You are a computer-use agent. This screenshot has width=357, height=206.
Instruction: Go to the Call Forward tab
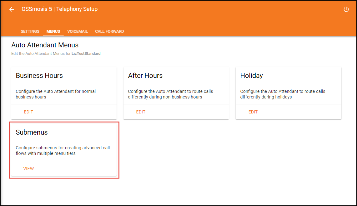tap(109, 31)
